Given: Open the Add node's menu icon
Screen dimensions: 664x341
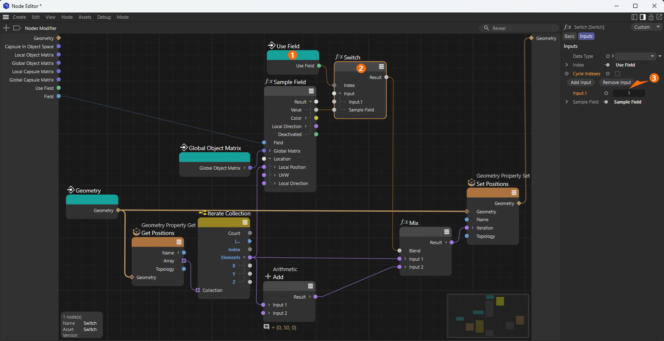Looking at the screenshot, I should pyautogui.click(x=310, y=286).
